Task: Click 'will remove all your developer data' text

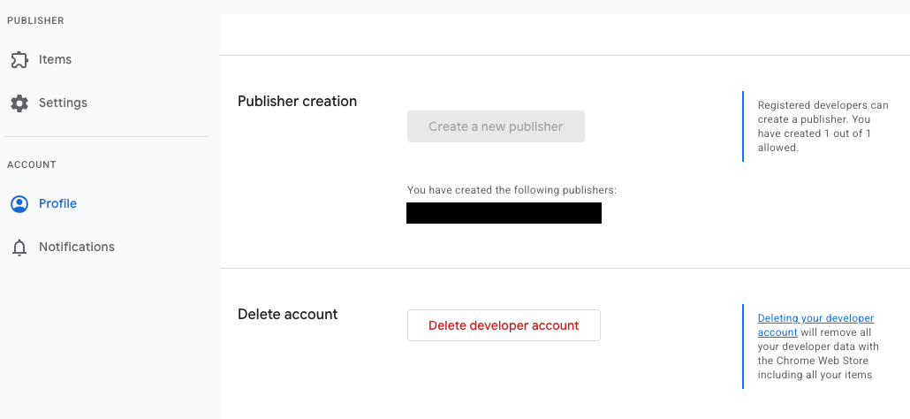Action: (x=818, y=347)
